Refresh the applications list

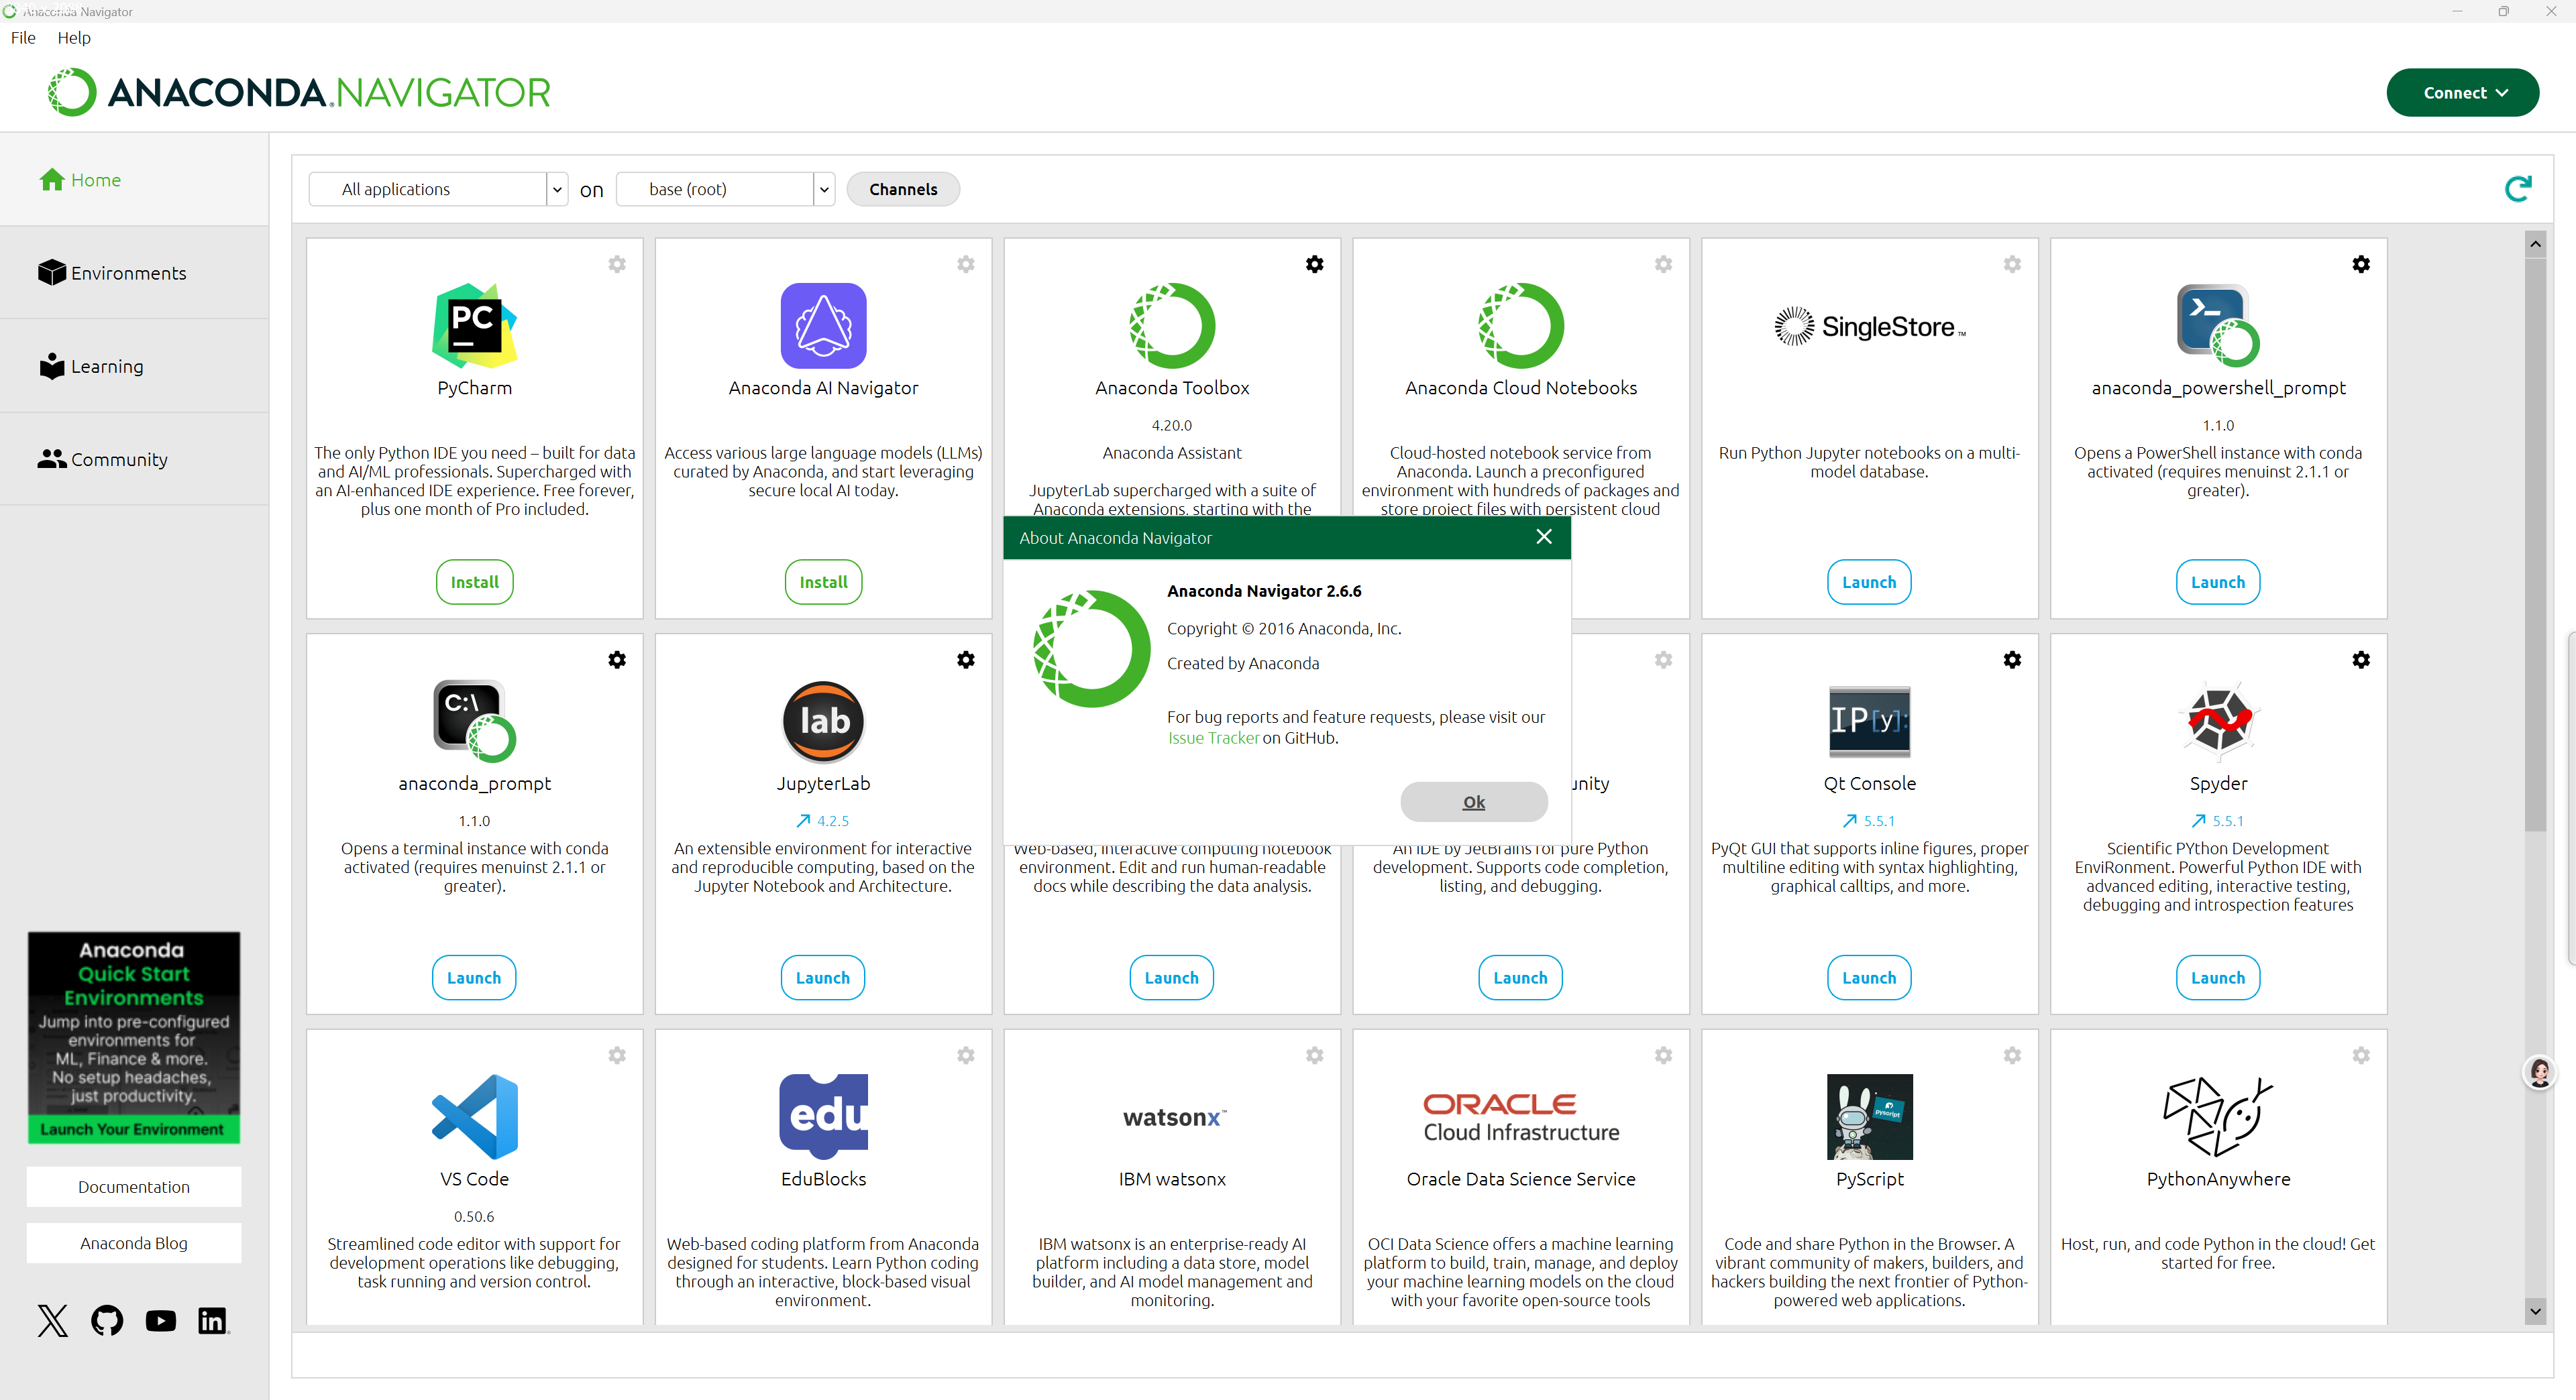click(x=2517, y=189)
